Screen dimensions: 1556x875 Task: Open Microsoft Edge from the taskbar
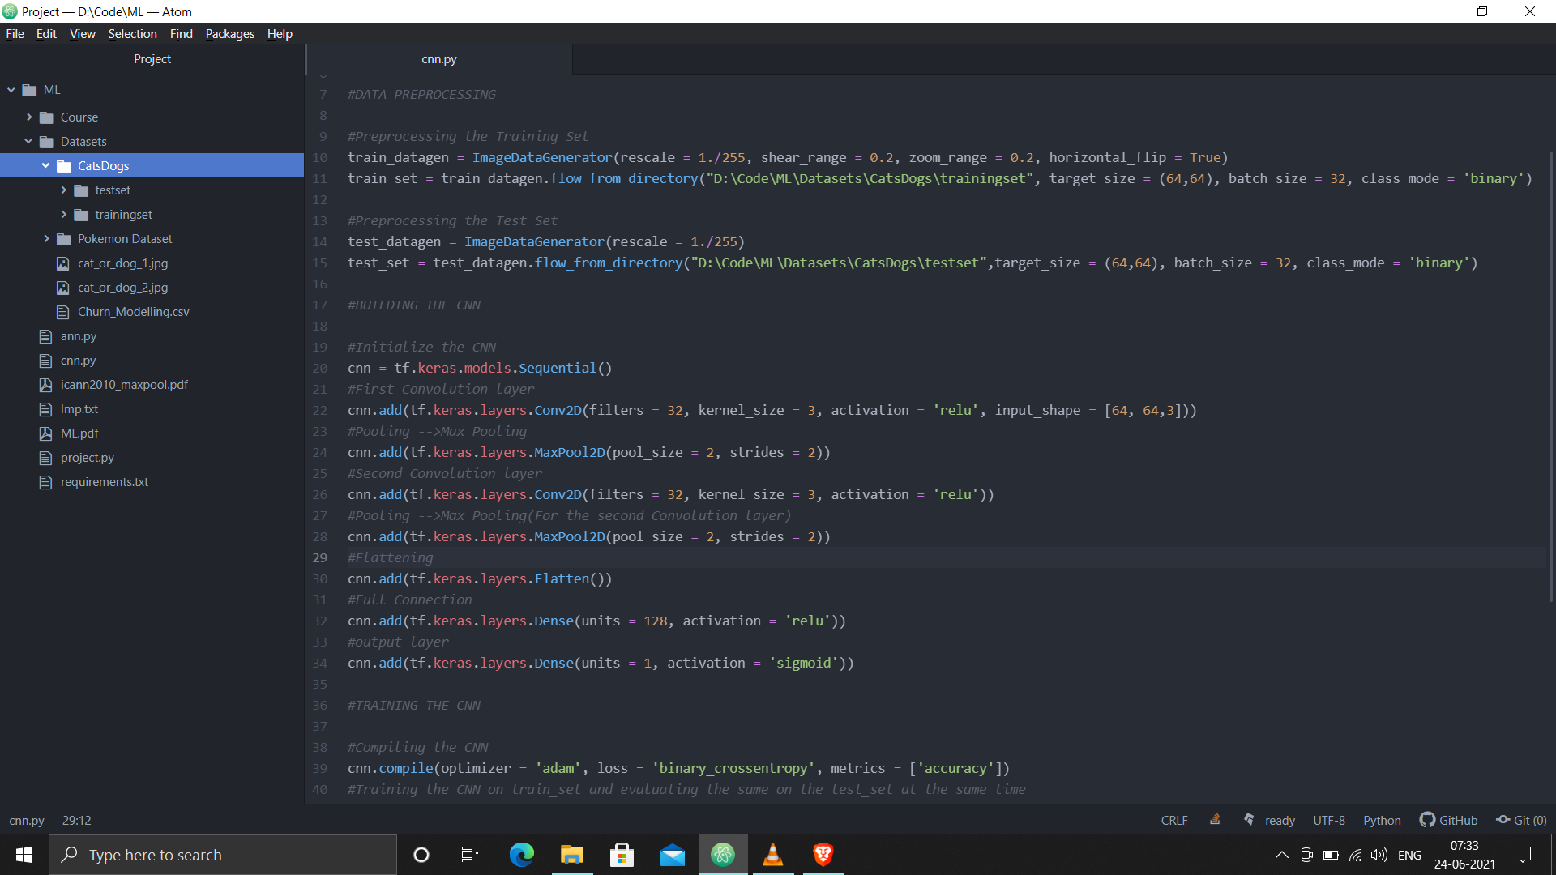tap(522, 854)
